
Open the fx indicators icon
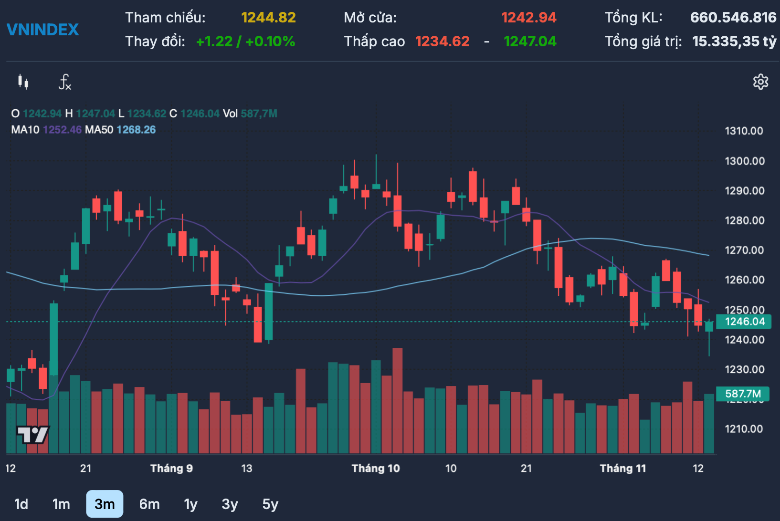64,82
